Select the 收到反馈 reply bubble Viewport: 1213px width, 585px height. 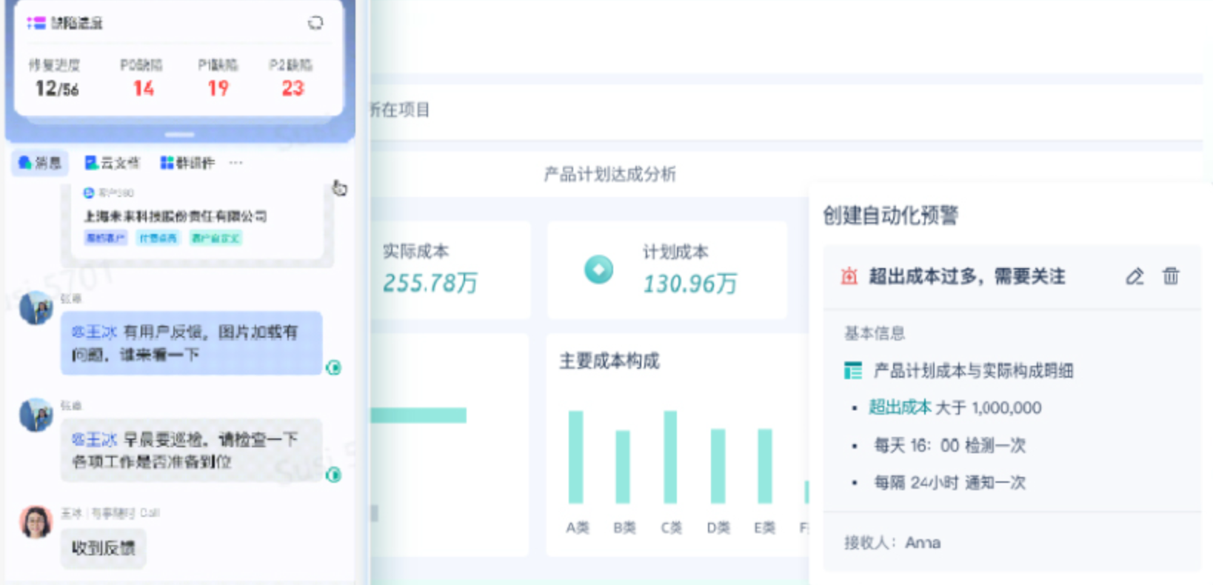103,548
